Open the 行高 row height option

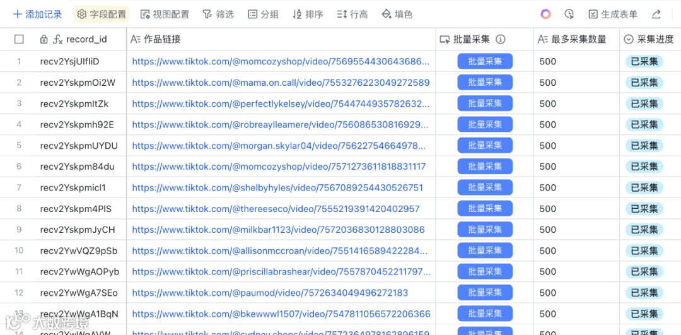[x=352, y=15]
